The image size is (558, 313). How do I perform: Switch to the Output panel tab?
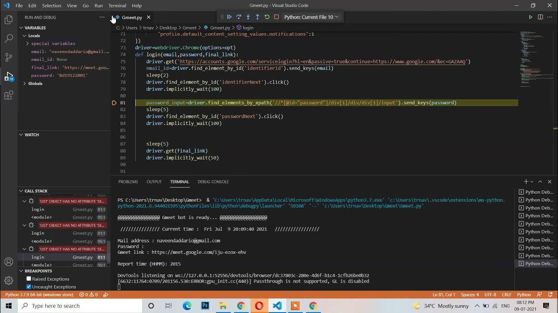154,182
